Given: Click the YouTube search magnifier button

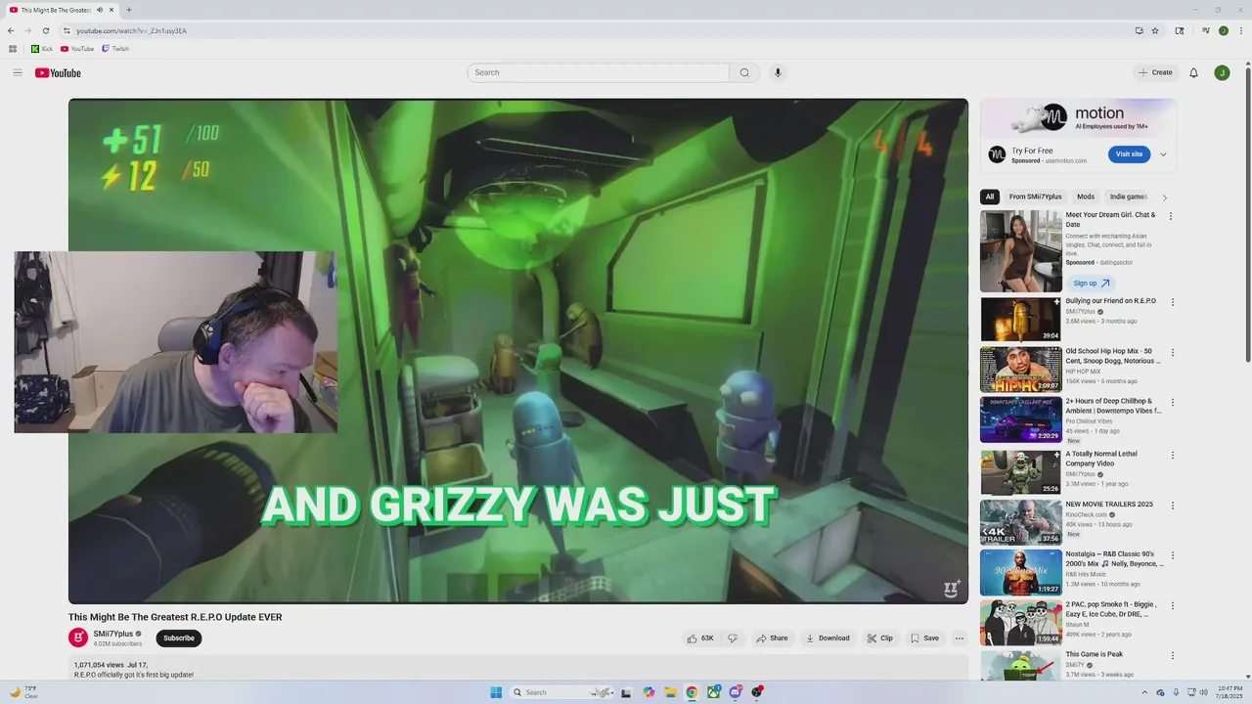Looking at the screenshot, I should (x=744, y=72).
